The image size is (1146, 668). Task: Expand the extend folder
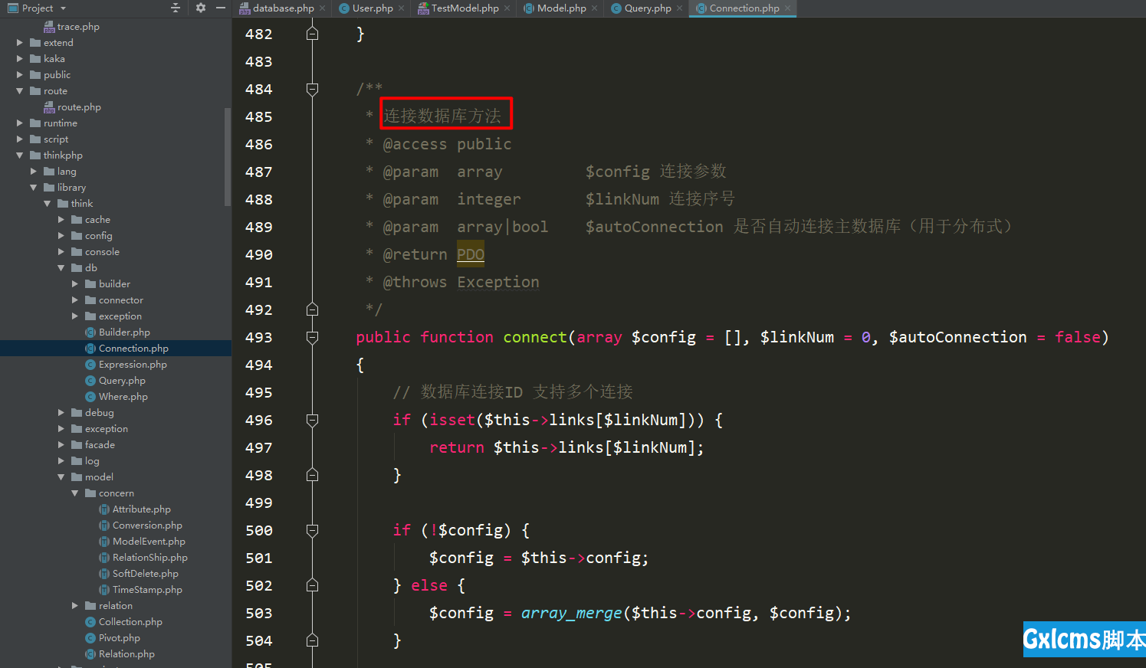20,43
